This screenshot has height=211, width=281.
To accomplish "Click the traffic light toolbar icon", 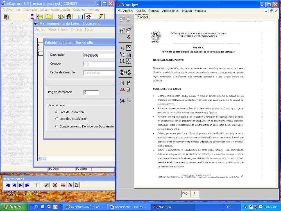I will point(69,17).
